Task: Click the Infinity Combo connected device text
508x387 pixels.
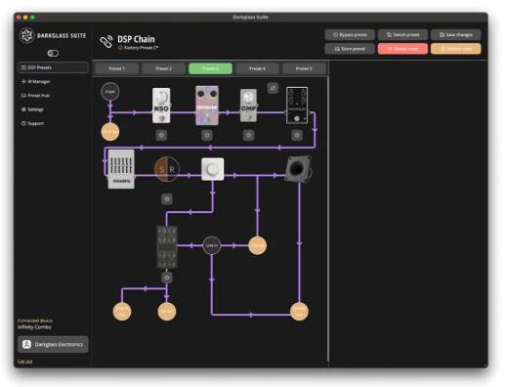Action: [34, 326]
